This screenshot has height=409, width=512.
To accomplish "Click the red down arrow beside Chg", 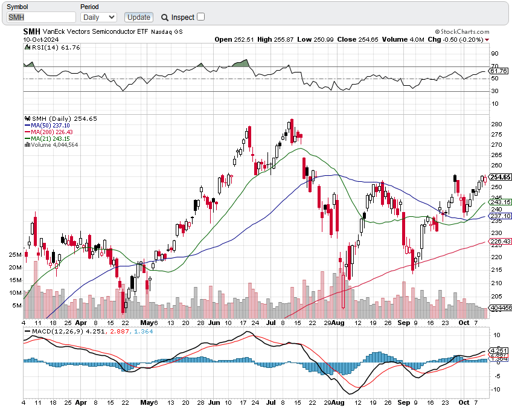I will 487,40.
